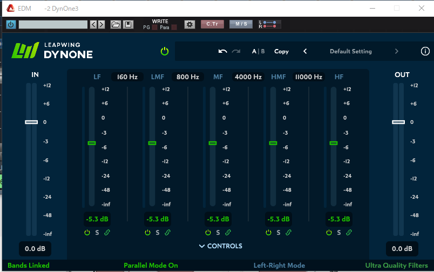Solo the MF band
Viewport: 434px width, 272px height.
(x=218, y=233)
